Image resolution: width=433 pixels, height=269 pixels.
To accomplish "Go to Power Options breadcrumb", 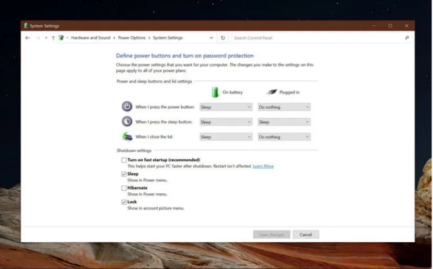I will tap(131, 38).
